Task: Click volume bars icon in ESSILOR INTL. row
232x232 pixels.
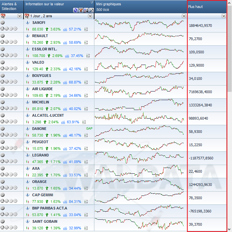Action: click(67, 56)
